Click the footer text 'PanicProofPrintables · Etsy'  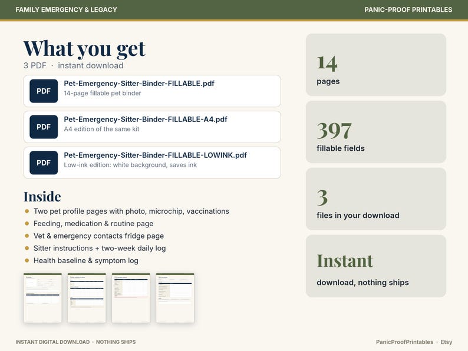point(414,342)
